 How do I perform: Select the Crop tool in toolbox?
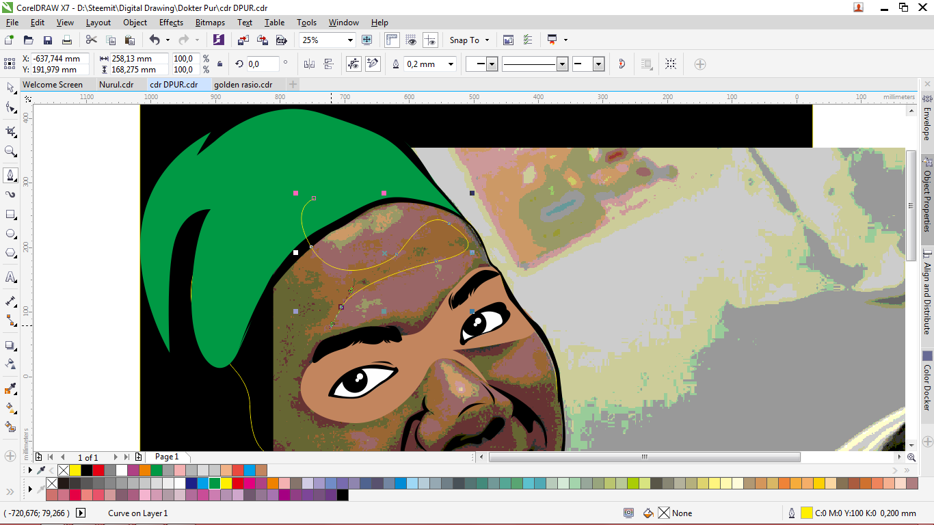click(x=10, y=131)
